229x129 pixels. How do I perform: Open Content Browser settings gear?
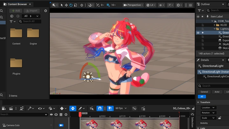coord(45,11)
